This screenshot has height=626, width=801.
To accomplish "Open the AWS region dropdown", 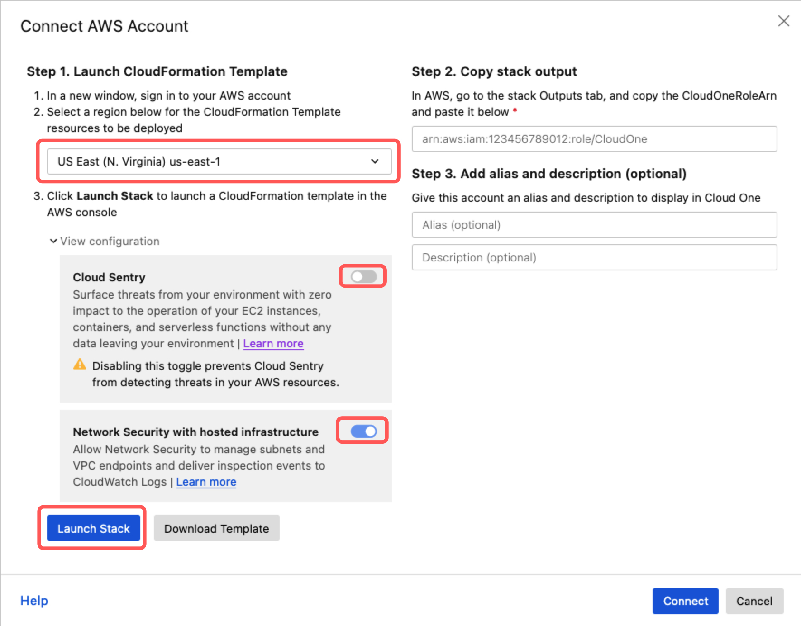I will click(219, 161).
